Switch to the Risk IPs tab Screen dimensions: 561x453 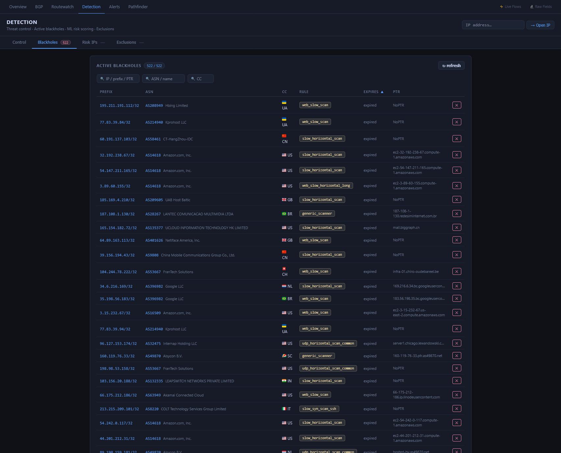point(90,42)
